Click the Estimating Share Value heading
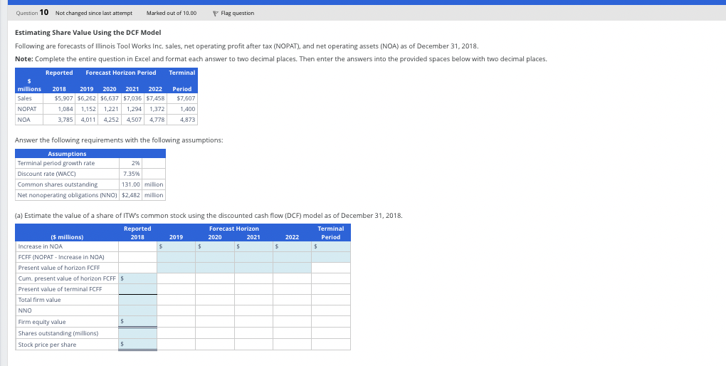This screenshot has width=726, height=366. tap(88, 33)
